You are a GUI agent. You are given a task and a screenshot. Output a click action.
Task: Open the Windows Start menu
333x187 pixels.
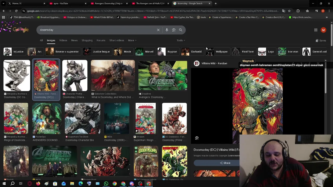point(4,184)
